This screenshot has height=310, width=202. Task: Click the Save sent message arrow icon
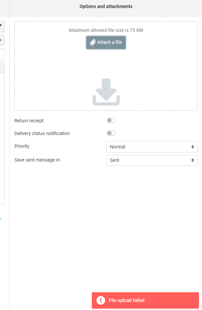[x=193, y=160]
